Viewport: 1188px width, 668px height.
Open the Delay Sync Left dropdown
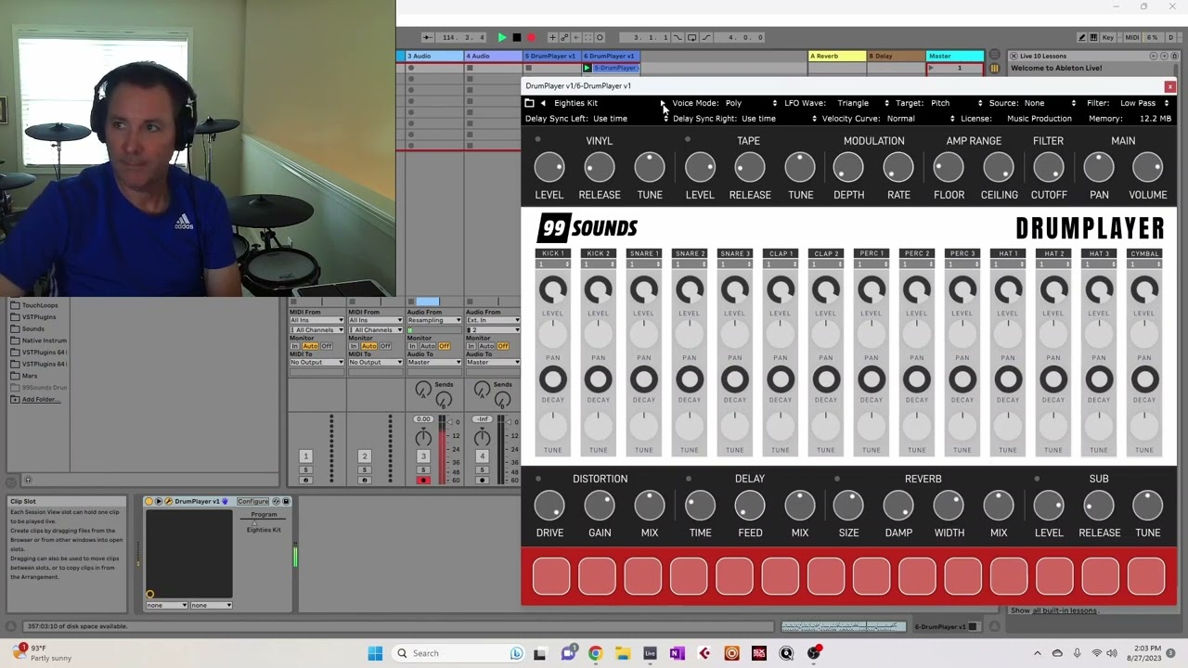tap(629, 119)
